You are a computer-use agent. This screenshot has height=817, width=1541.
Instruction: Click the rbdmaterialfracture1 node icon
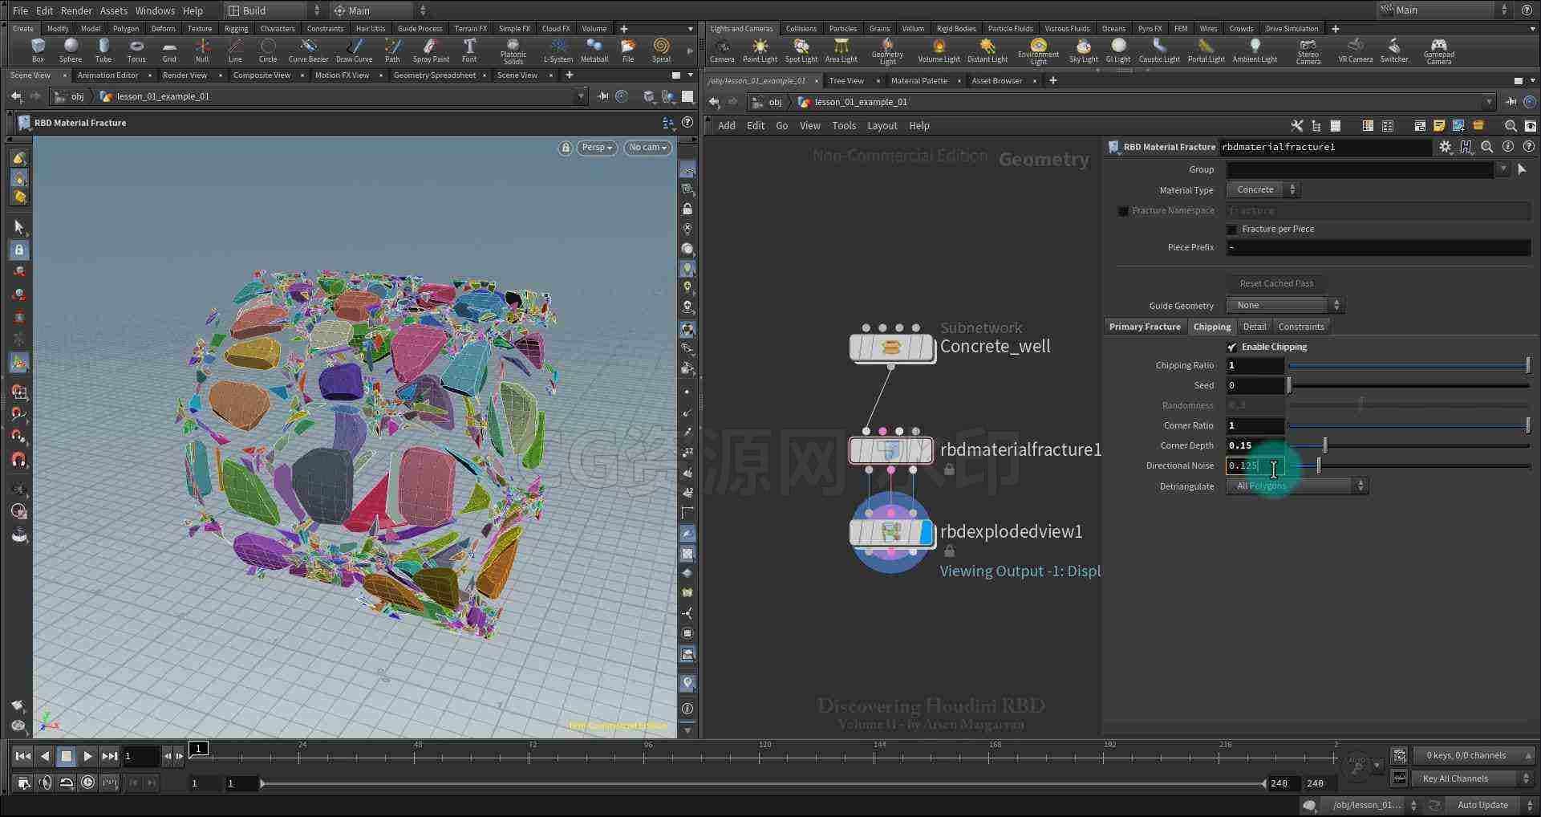tap(891, 450)
